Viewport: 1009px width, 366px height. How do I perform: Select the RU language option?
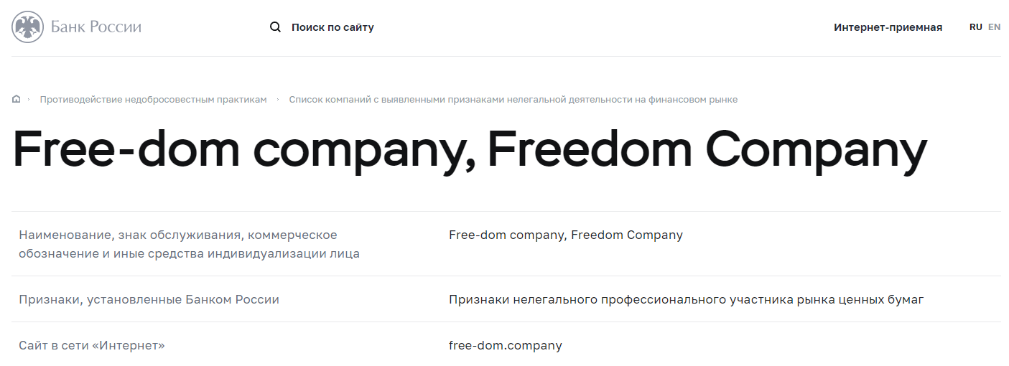(975, 27)
